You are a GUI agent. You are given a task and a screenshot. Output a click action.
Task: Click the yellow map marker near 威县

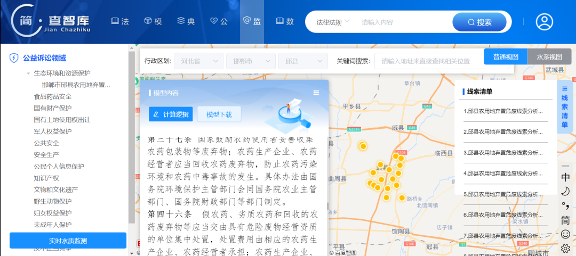pyautogui.click(x=363, y=146)
